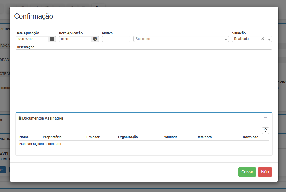Refresh the Documentos Assinados list
Image resolution: width=286 pixels, height=192 pixels.
coord(265,130)
